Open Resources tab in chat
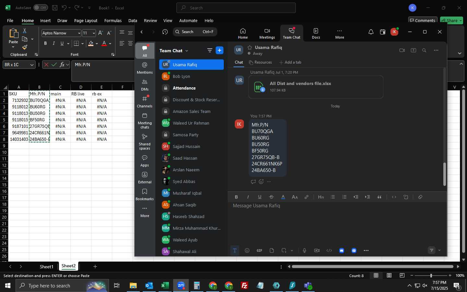Image resolution: width=467 pixels, height=292 pixels. coord(260,62)
